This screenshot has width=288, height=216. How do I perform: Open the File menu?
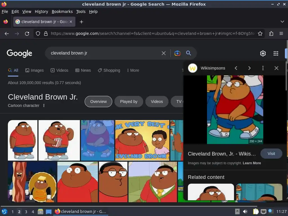click(x=5, y=12)
